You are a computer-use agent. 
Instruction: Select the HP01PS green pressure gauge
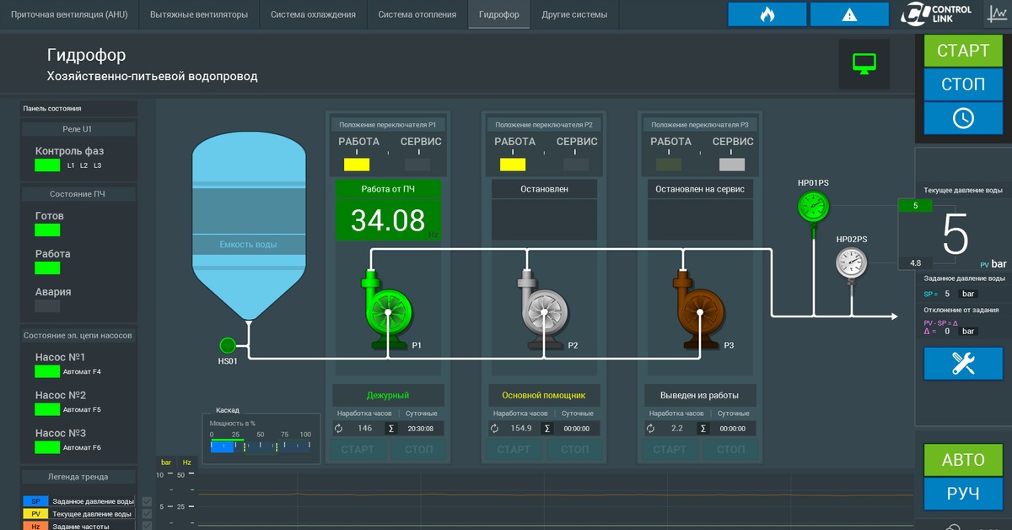(814, 204)
